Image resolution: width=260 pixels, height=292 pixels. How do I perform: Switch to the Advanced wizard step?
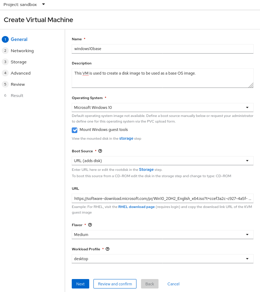tap(21, 73)
